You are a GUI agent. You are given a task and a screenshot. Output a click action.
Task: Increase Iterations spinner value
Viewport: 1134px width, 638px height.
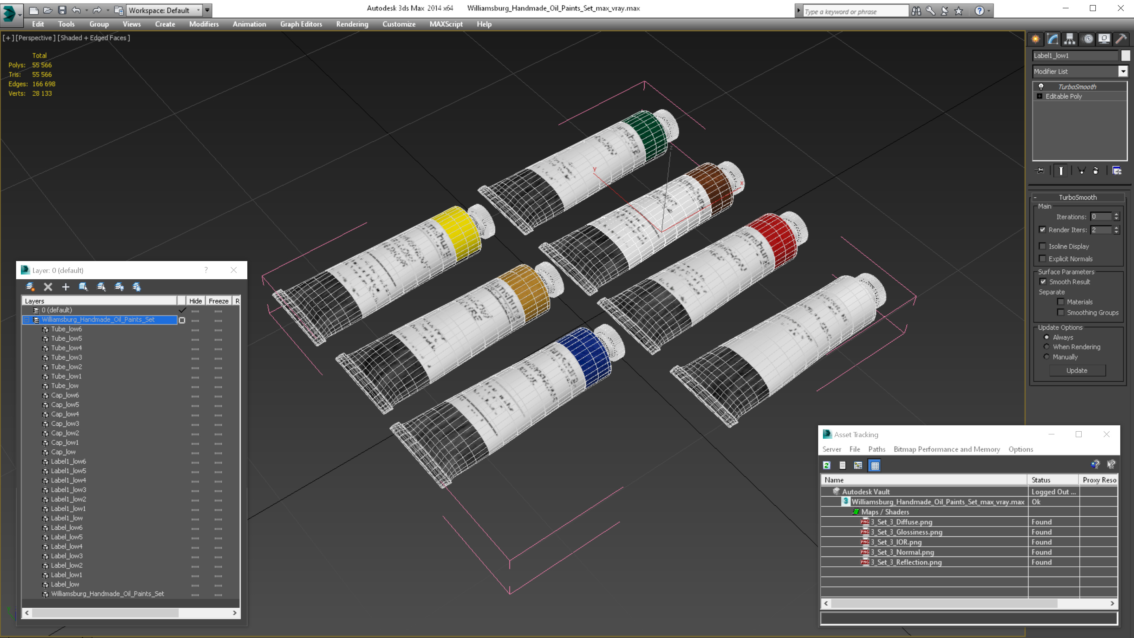click(x=1116, y=214)
